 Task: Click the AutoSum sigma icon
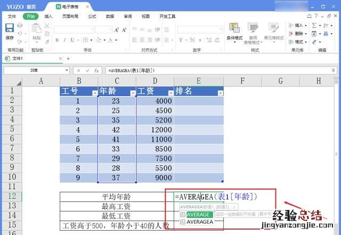314,25
